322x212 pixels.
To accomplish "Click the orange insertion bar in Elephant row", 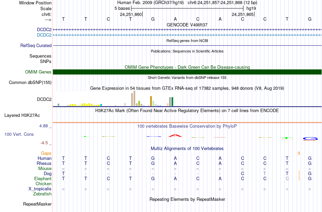I will coord(299,178).
